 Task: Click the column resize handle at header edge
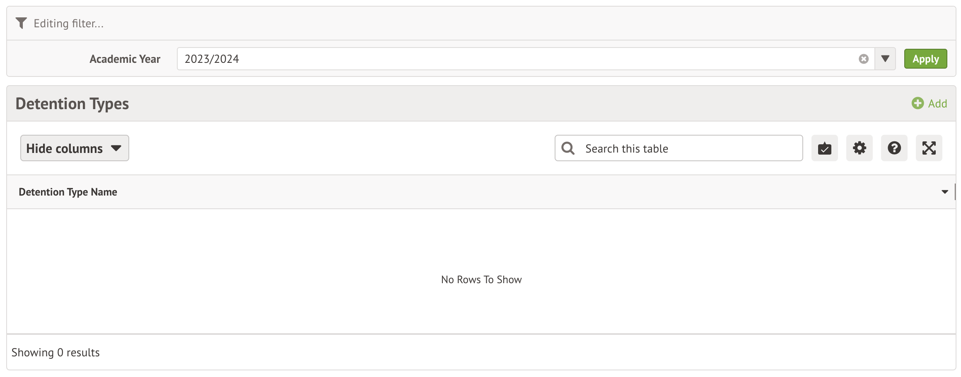coord(954,192)
